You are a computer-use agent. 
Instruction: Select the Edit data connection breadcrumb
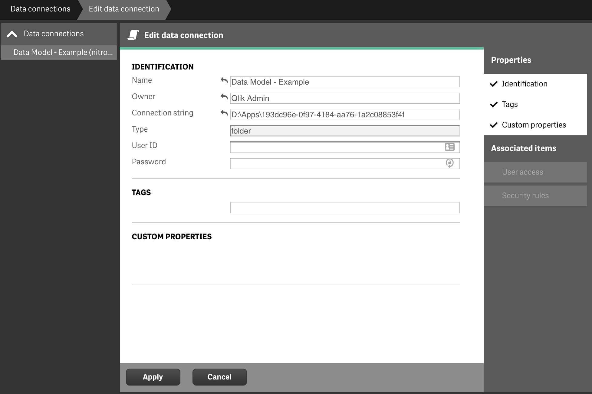[x=124, y=9]
